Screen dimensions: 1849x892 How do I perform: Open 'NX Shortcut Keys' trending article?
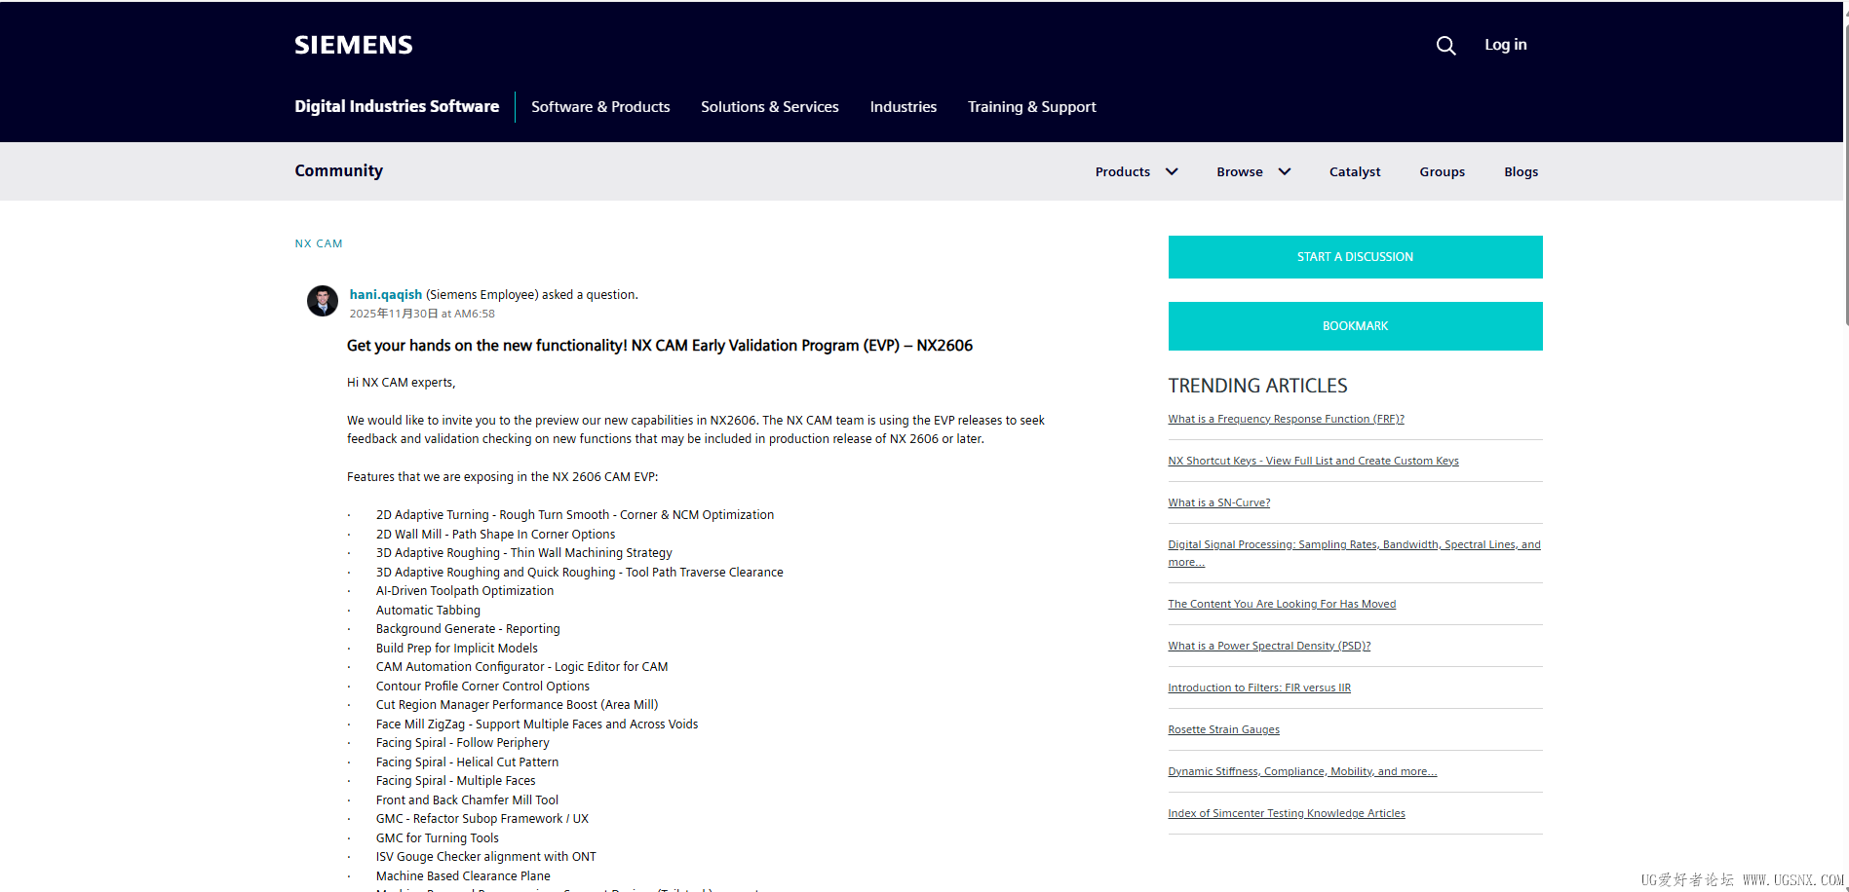click(x=1314, y=461)
